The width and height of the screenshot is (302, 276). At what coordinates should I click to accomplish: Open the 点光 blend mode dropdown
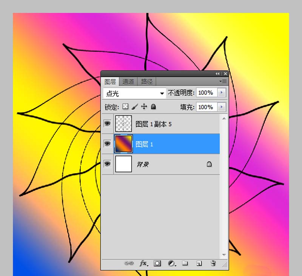tap(134, 93)
